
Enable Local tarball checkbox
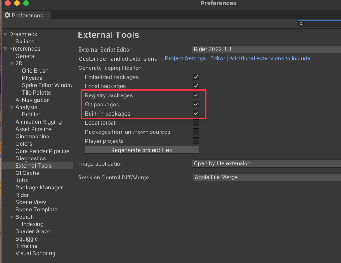tap(196, 122)
